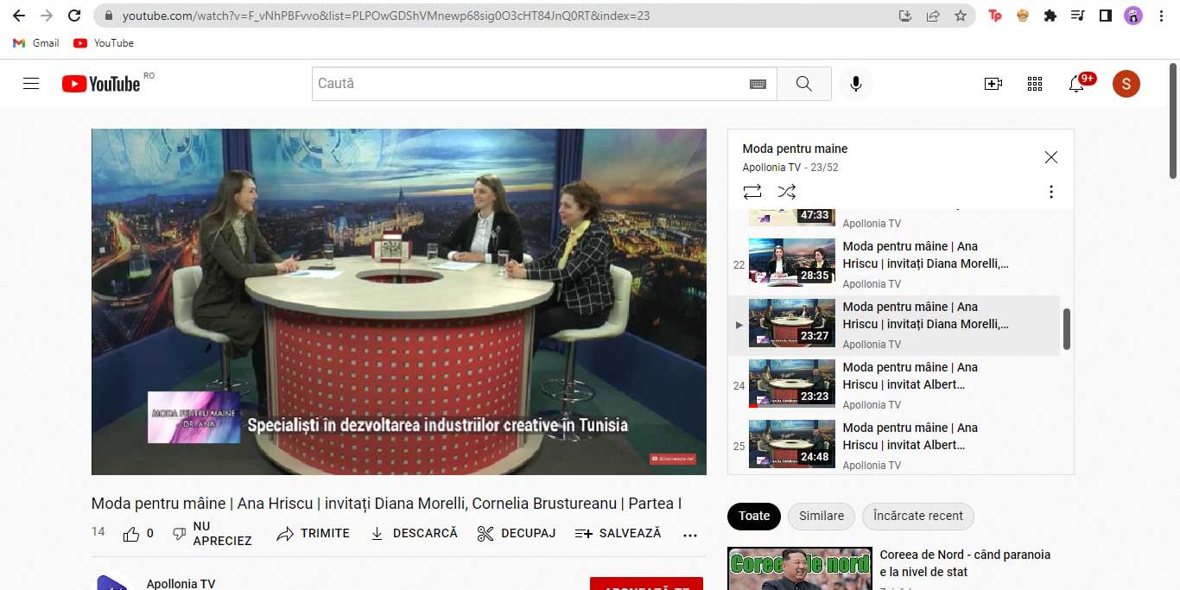
Task: Open the notifications bell
Action: tap(1076, 84)
